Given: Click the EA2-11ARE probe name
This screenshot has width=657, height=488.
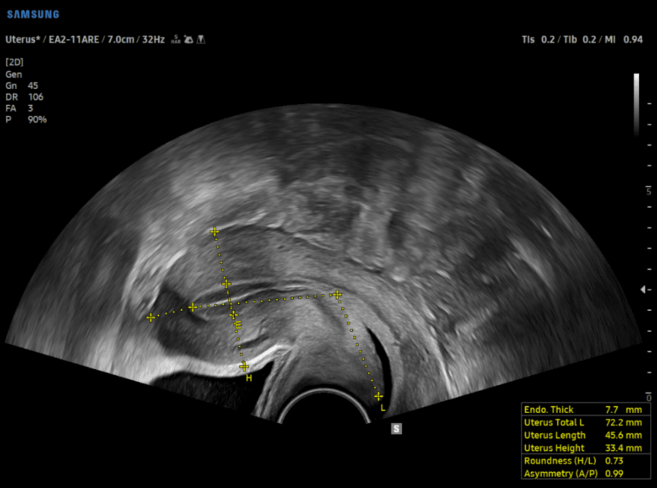Looking at the screenshot, I should pyautogui.click(x=74, y=39).
